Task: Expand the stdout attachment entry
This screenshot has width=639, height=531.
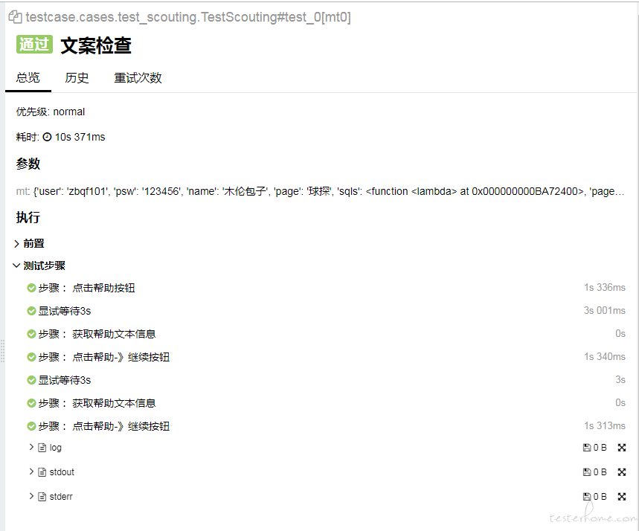Action: 31,472
